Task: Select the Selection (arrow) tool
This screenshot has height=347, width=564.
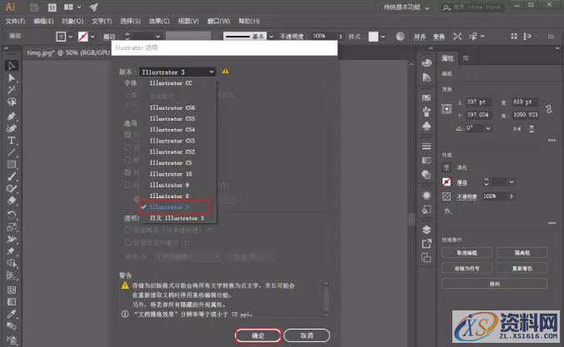Action: (12, 66)
